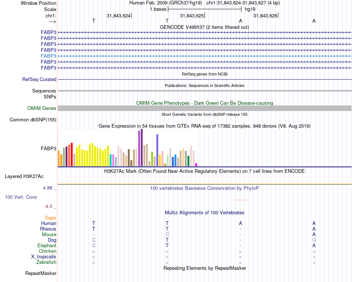The width and height of the screenshot is (352, 282).
Task: Select the chr1: base position label
Action: 51,16
